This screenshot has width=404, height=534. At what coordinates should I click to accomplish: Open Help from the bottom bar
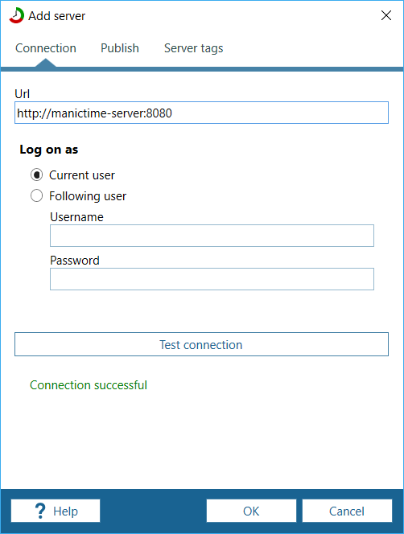(56, 511)
